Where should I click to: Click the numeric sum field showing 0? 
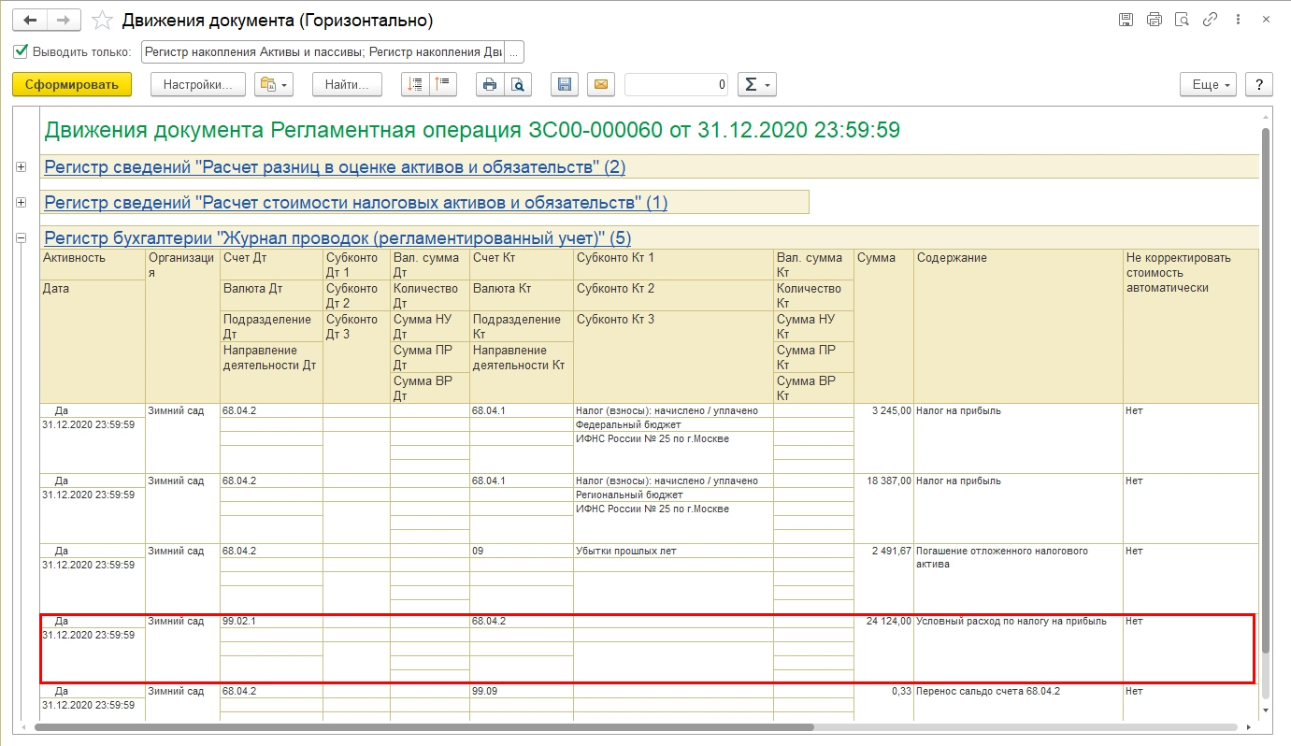[x=676, y=85]
